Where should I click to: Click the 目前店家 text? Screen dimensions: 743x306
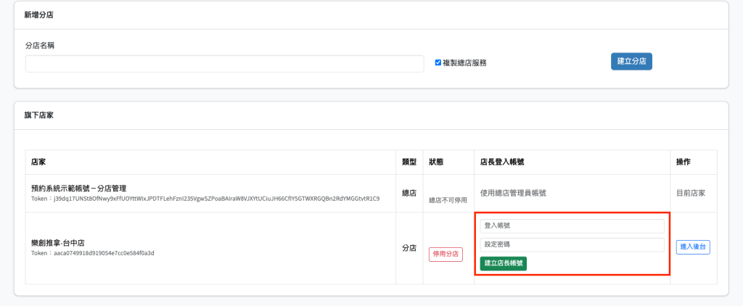click(x=691, y=194)
